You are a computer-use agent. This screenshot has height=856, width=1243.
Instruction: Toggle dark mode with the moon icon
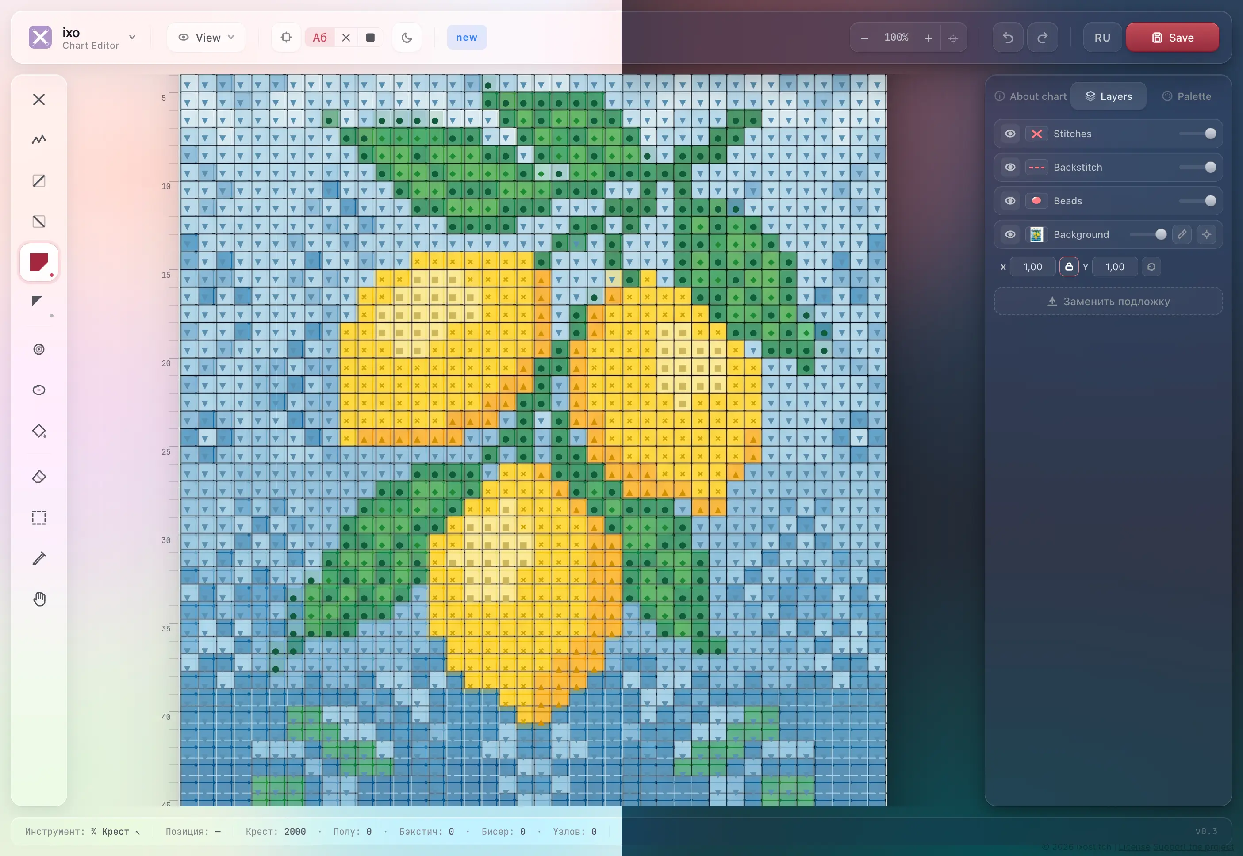point(407,38)
